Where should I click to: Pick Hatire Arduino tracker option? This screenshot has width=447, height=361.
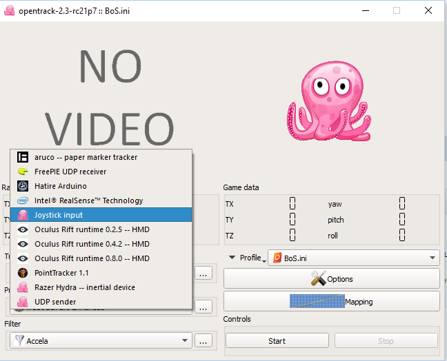101,186
